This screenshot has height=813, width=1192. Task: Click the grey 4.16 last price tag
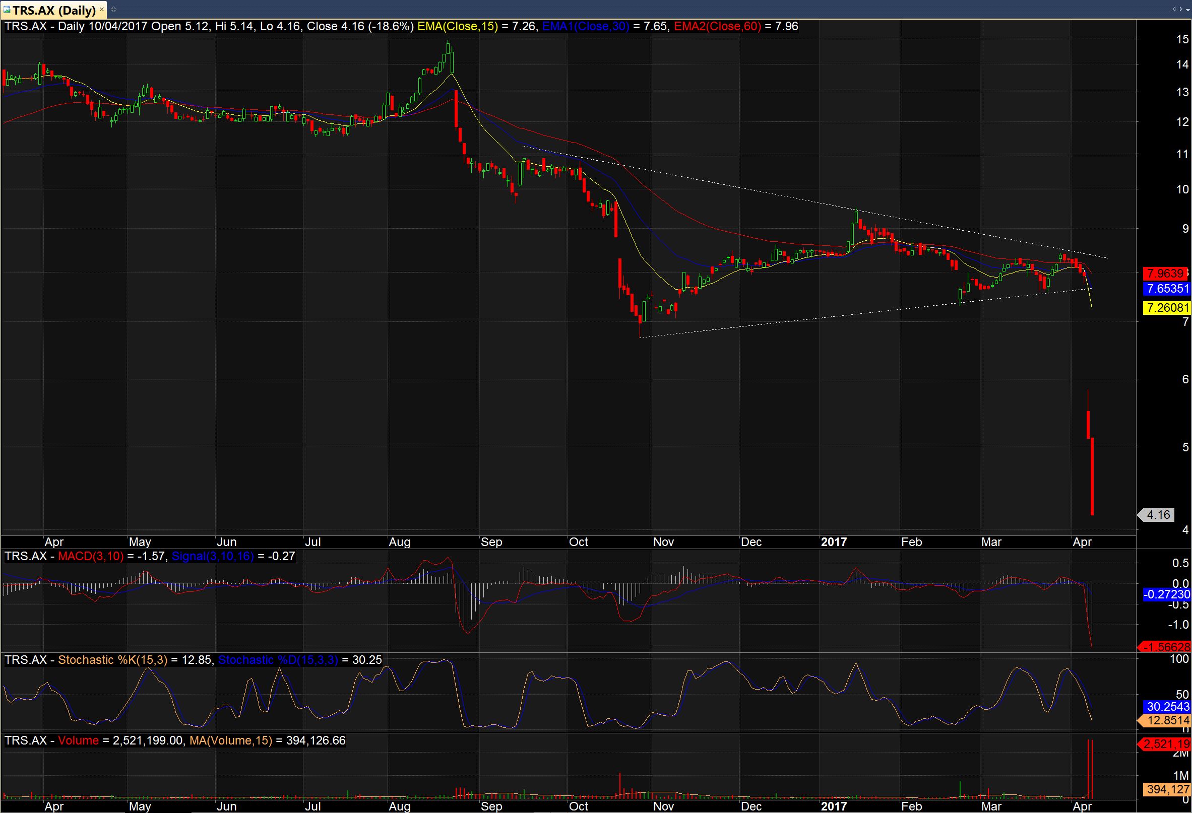click(x=1157, y=515)
